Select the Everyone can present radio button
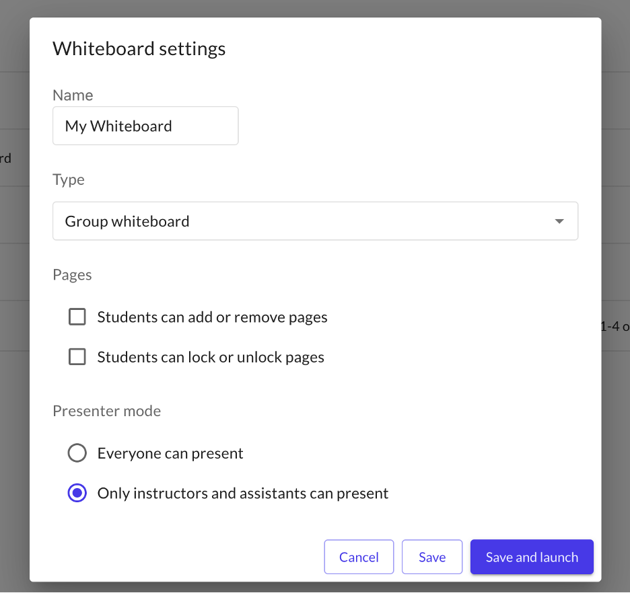 tap(77, 453)
